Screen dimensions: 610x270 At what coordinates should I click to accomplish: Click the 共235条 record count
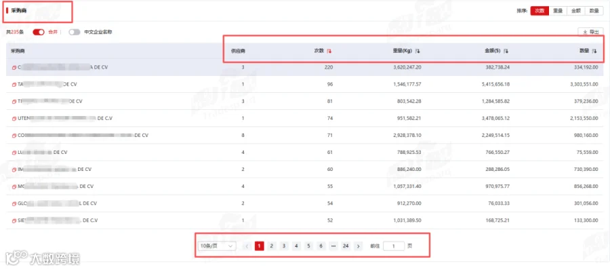click(15, 33)
